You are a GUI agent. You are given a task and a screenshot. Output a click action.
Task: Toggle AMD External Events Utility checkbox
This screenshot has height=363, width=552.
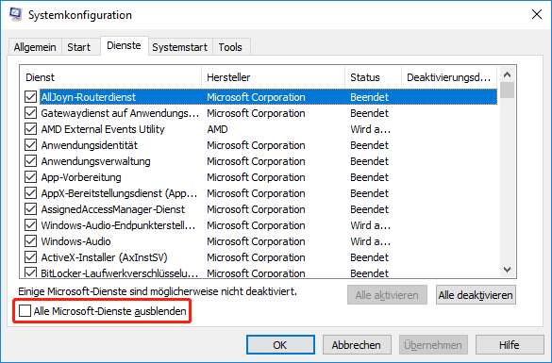pyautogui.click(x=30, y=129)
